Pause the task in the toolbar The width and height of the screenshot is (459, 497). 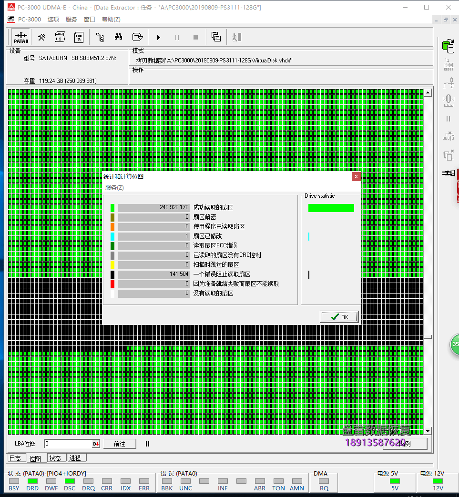pyautogui.click(x=177, y=37)
